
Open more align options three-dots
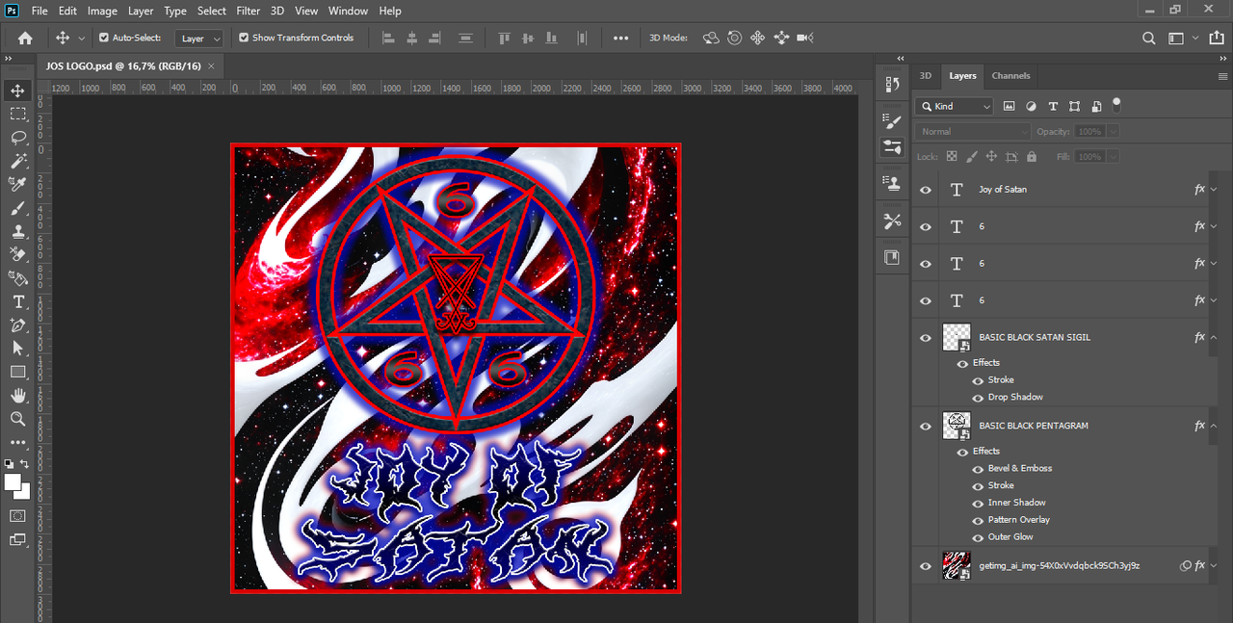pos(620,39)
